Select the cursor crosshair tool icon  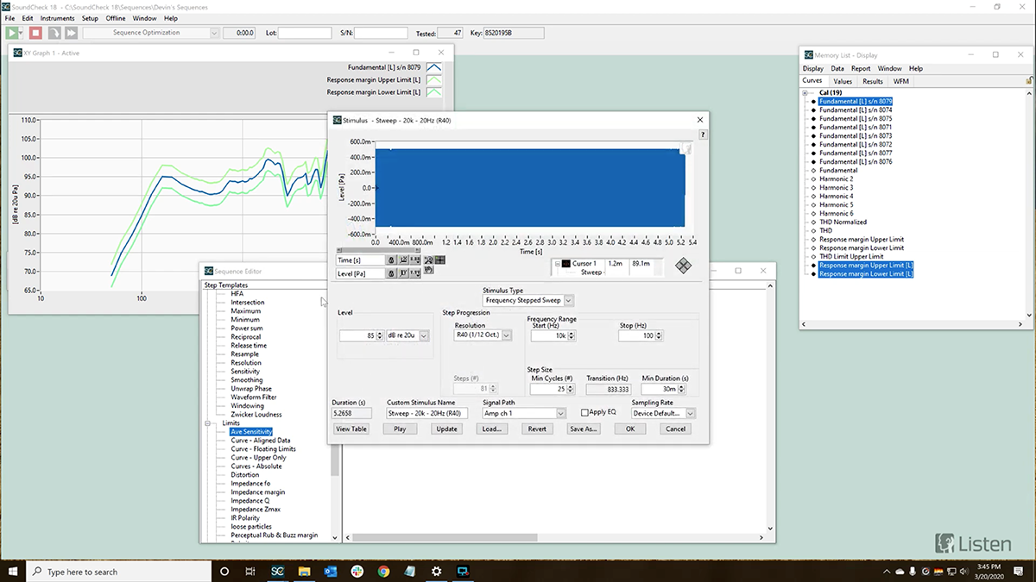[x=440, y=260]
